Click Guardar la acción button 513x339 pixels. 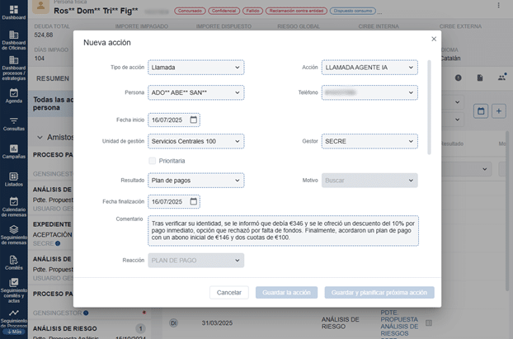pyautogui.click(x=286, y=292)
